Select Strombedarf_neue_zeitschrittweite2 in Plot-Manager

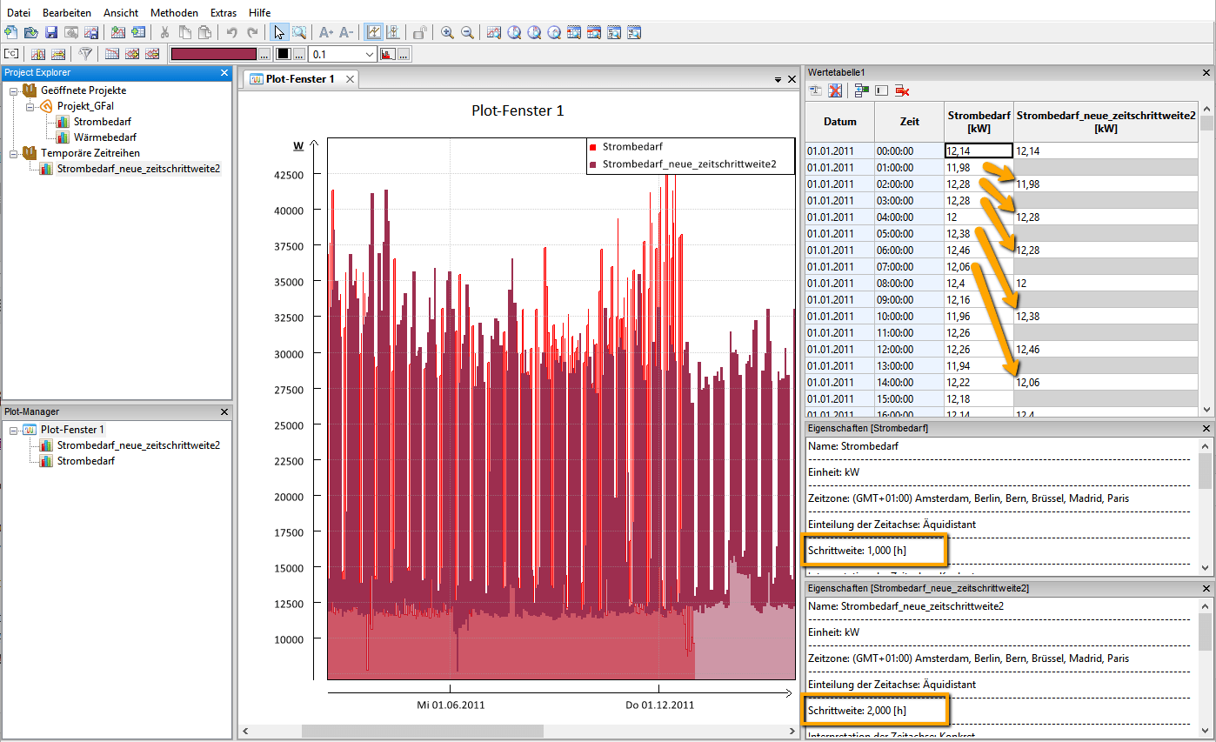tap(138, 445)
